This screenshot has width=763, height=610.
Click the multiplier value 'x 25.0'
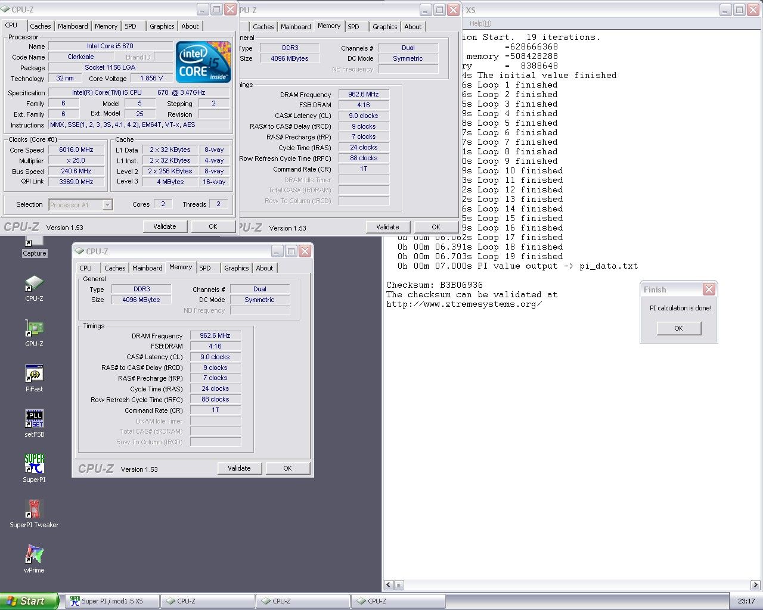(76, 161)
